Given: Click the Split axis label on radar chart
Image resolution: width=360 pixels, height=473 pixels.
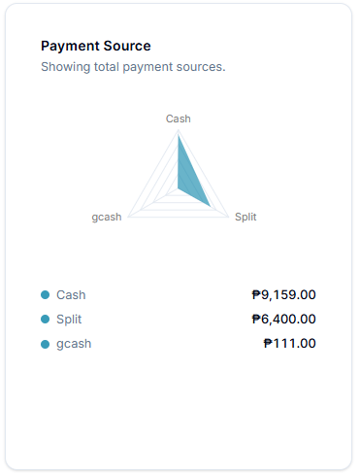Looking at the screenshot, I should [245, 217].
